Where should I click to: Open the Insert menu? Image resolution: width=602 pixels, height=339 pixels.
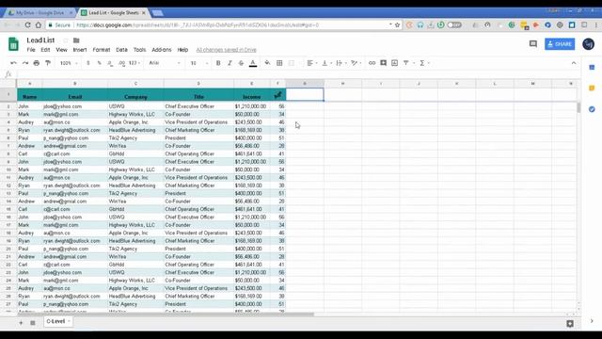(x=80, y=50)
